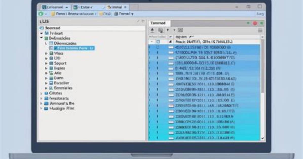Click the up arrow icon in the LIS panel header
This screenshot has width=303, height=159.
[x=143, y=21]
